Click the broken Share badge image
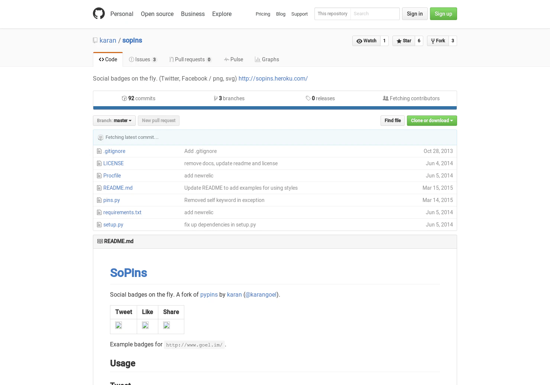Screen dimensions: 550x385 [166, 325]
